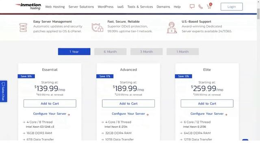Click the U.S.-Based Support heading
This screenshot has width=260, height=146.
point(196,21)
